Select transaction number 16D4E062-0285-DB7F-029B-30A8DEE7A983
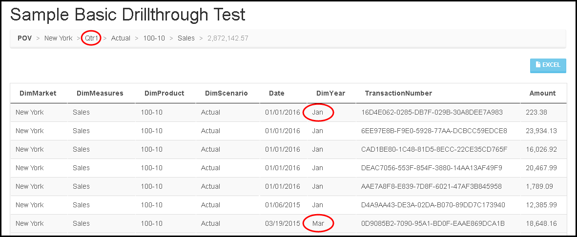Image resolution: width=577 pixels, height=237 pixels. click(x=432, y=113)
